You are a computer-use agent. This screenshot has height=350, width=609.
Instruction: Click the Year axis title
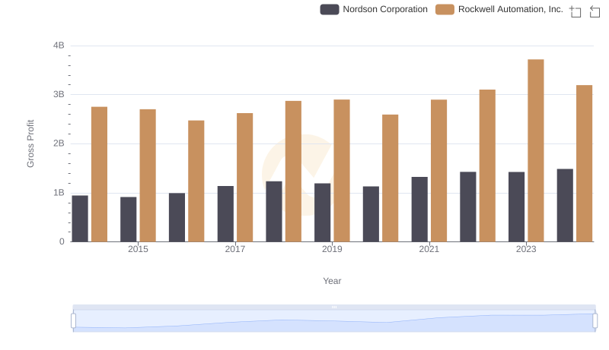pos(332,281)
